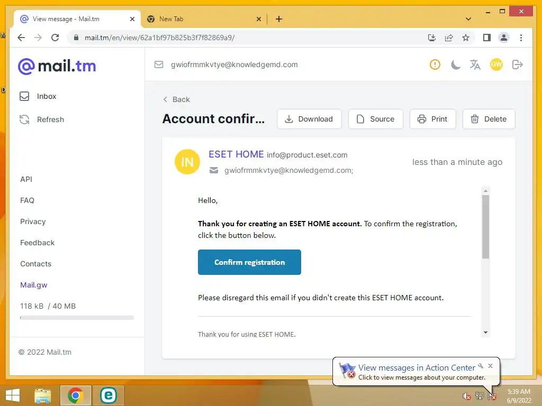The width and height of the screenshot is (542, 406).
Task: Click Confirm registration button
Action: [249, 262]
